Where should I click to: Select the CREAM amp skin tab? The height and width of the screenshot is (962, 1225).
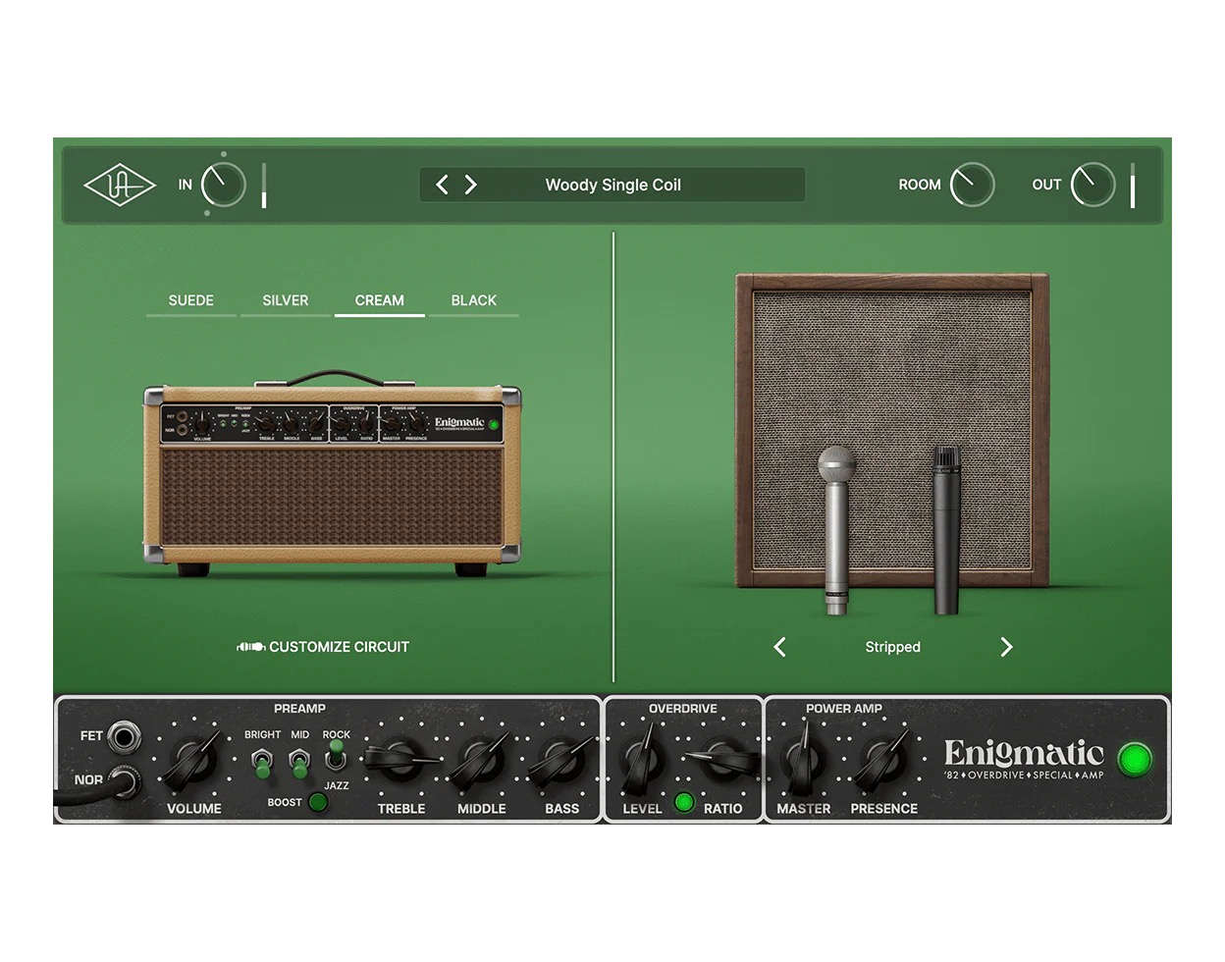pos(379,300)
